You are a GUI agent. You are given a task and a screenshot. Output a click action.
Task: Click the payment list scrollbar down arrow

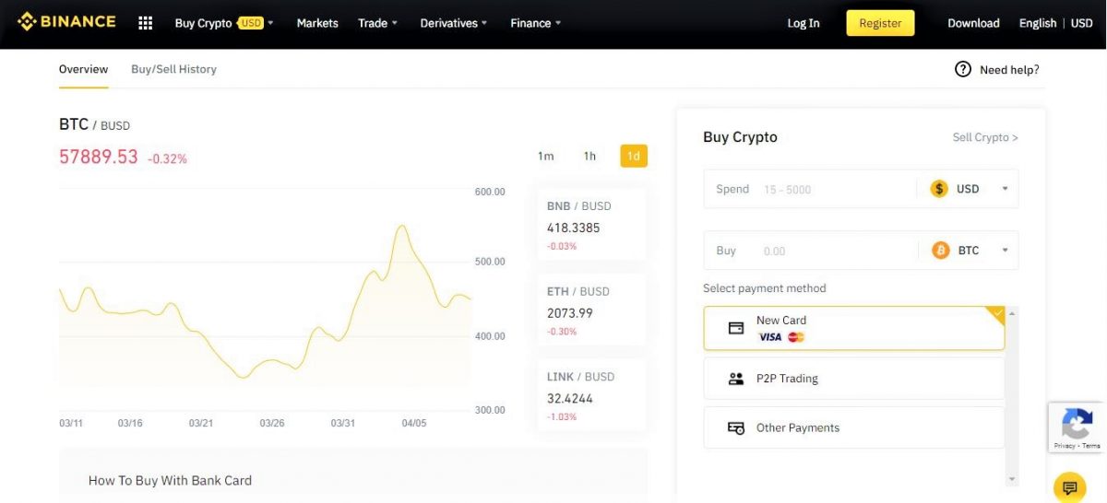point(1012,479)
